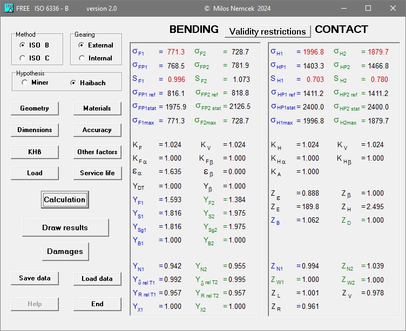Choose Internal gearing option
Screen dimensions: 406x331
[x=95, y=58]
